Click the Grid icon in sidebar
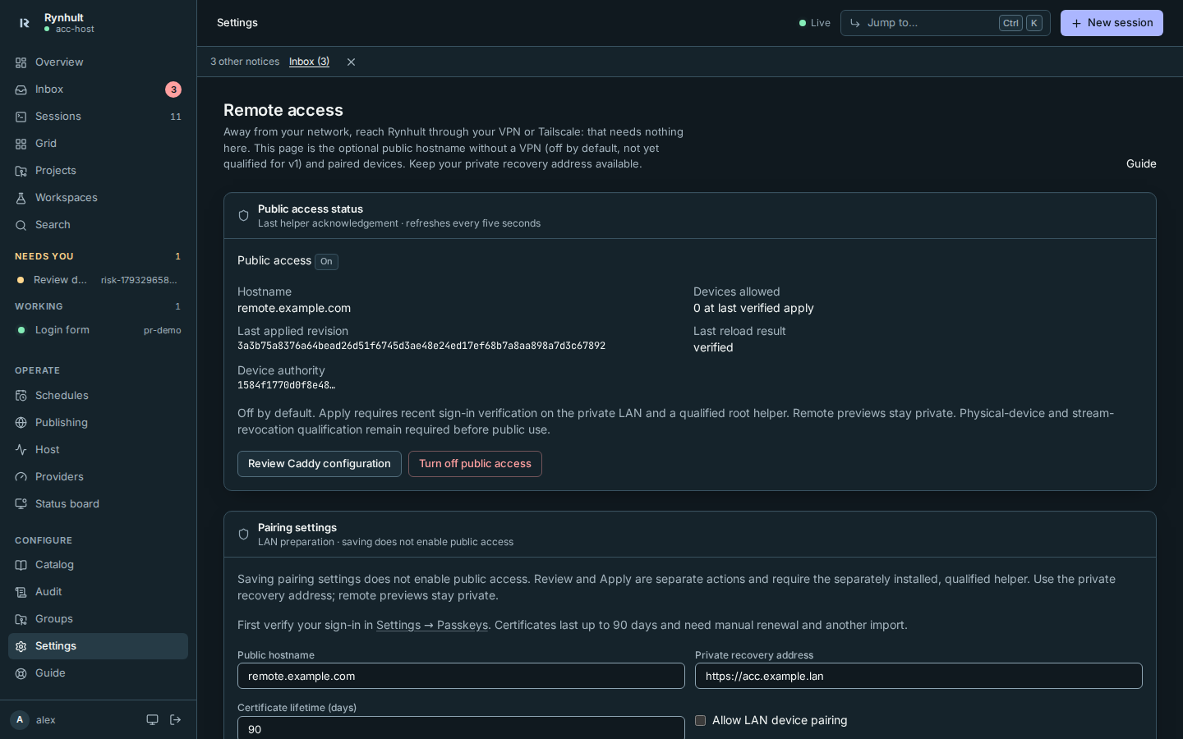The width and height of the screenshot is (1183, 739). [x=21, y=144]
